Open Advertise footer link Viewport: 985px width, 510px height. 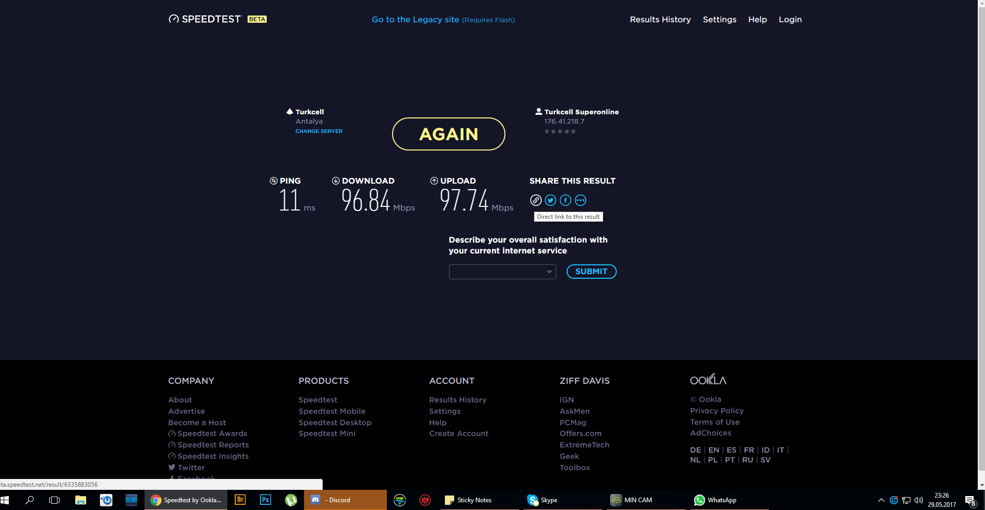click(186, 411)
